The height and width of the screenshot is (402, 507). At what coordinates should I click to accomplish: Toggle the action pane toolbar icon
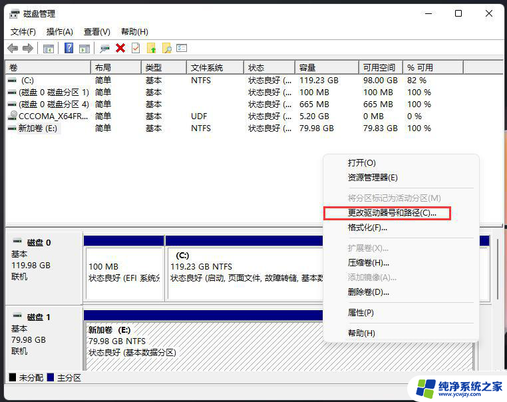(84, 49)
